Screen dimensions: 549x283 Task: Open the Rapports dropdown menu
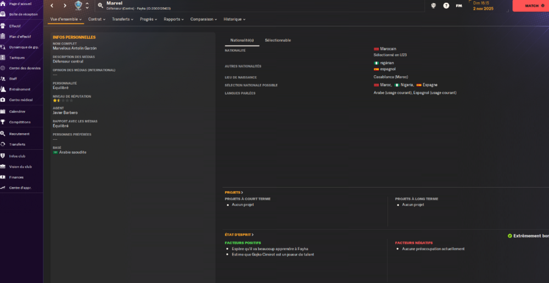pos(174,19)
